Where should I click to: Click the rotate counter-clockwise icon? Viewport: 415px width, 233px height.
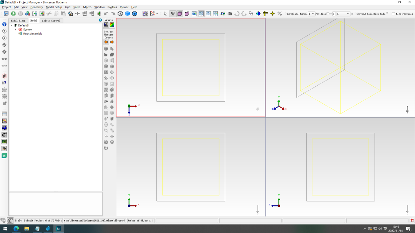[x=237, y=13]
